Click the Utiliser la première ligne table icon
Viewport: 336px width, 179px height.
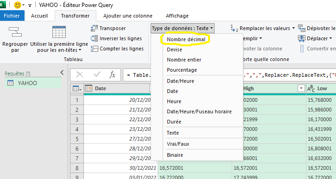point(59,32)
